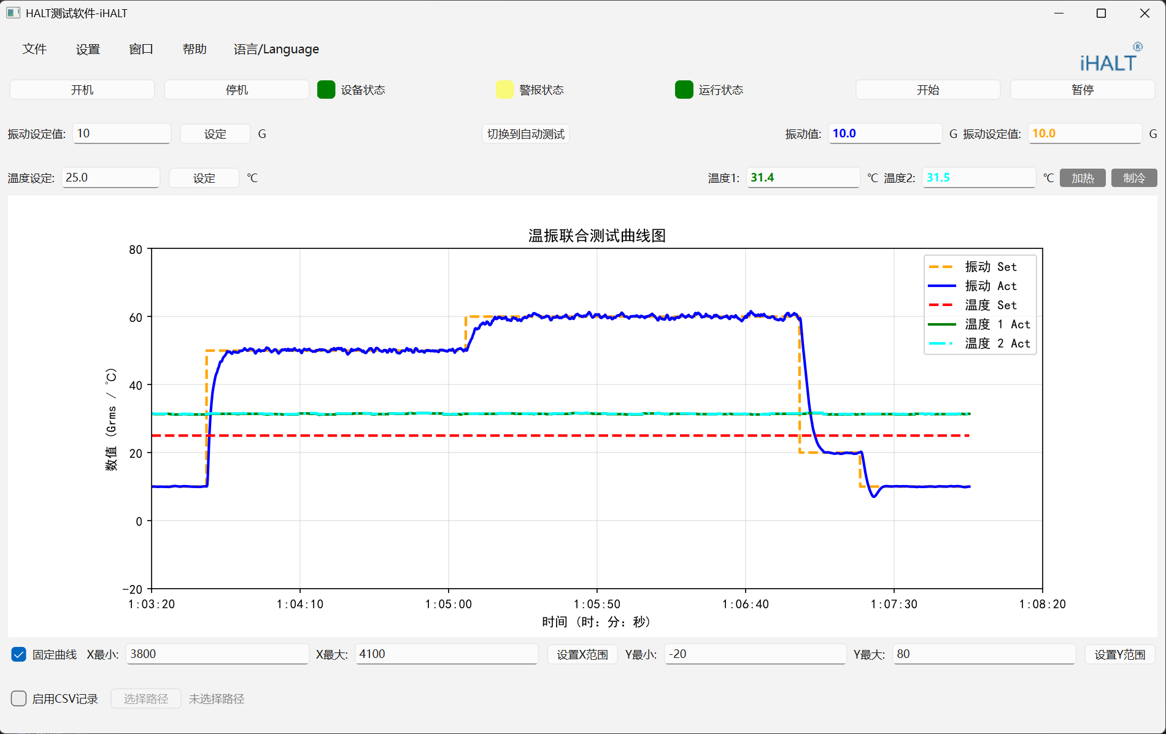Viewport: 1166px width, 734px height.
Task: Open the 帮助 menu
Action: click(195, 49)
